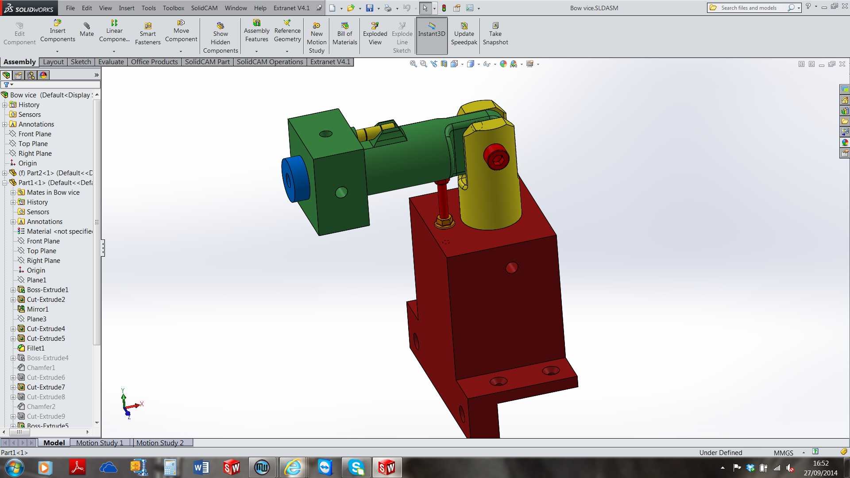This screenshot has height=478, width=850.
Task: Open SolidWorks Resources home icon
Action: coord(845,100)
